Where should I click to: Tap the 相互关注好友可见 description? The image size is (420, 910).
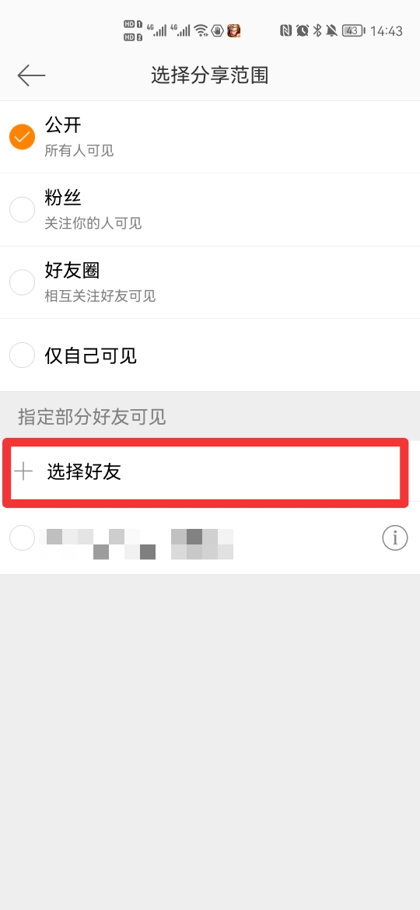pos(100,296)
